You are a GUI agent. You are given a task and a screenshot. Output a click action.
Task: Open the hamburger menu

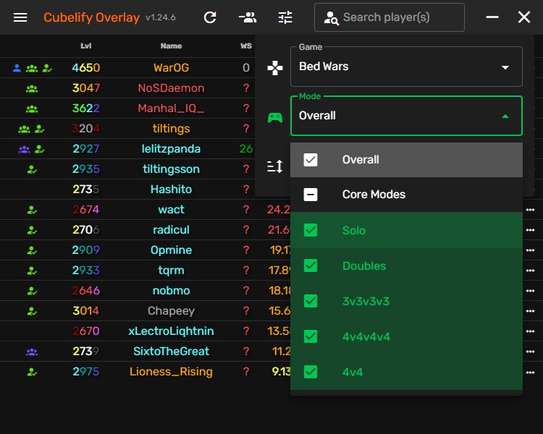click(20, 17)
